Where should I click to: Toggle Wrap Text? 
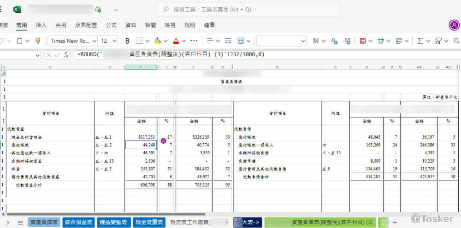point(229,41)
